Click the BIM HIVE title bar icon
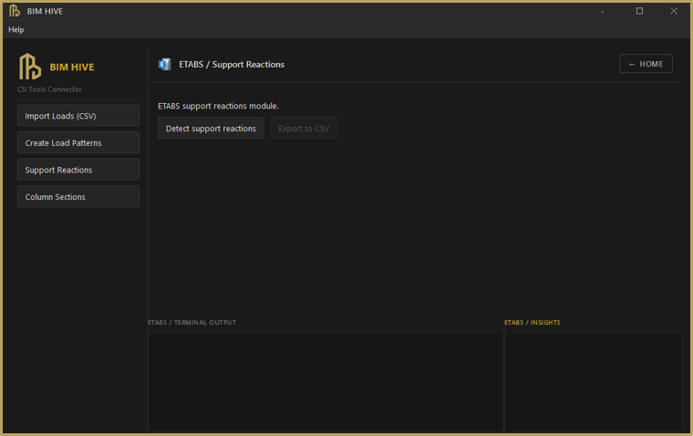 tap(15, 11)
